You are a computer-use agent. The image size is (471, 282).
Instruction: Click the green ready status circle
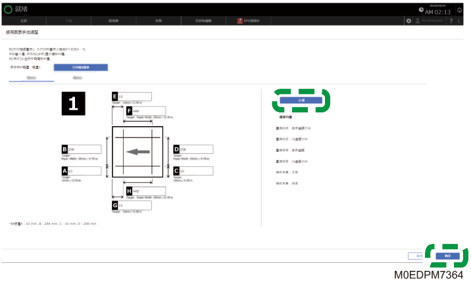[x=8, y=9]
